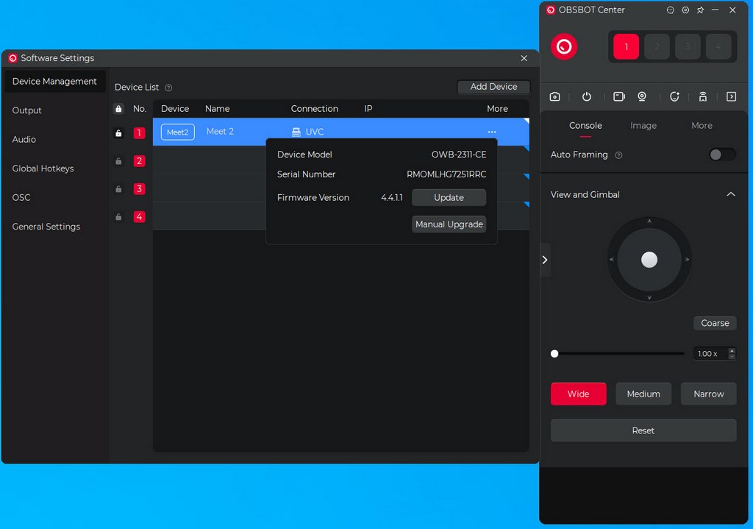
Task: Switch to the Console tab
Action: [585, 126]
